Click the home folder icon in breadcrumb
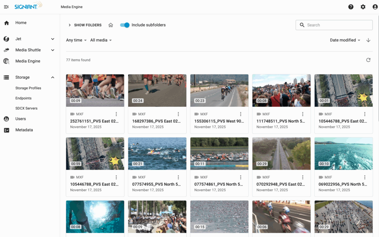Viewport: 379px width, 237px height. (x=111, y=25)
